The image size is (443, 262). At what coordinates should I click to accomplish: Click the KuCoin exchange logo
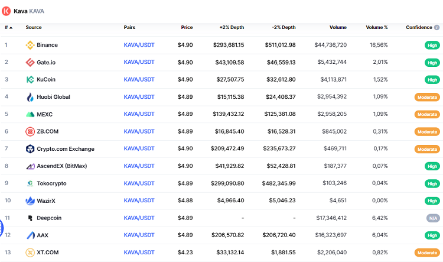point(30,79)
